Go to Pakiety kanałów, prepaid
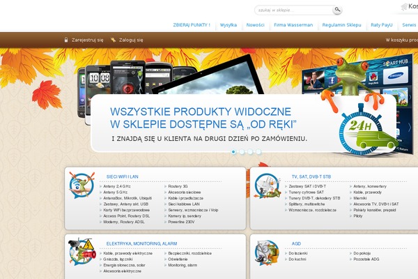 (x=375, y=210)
